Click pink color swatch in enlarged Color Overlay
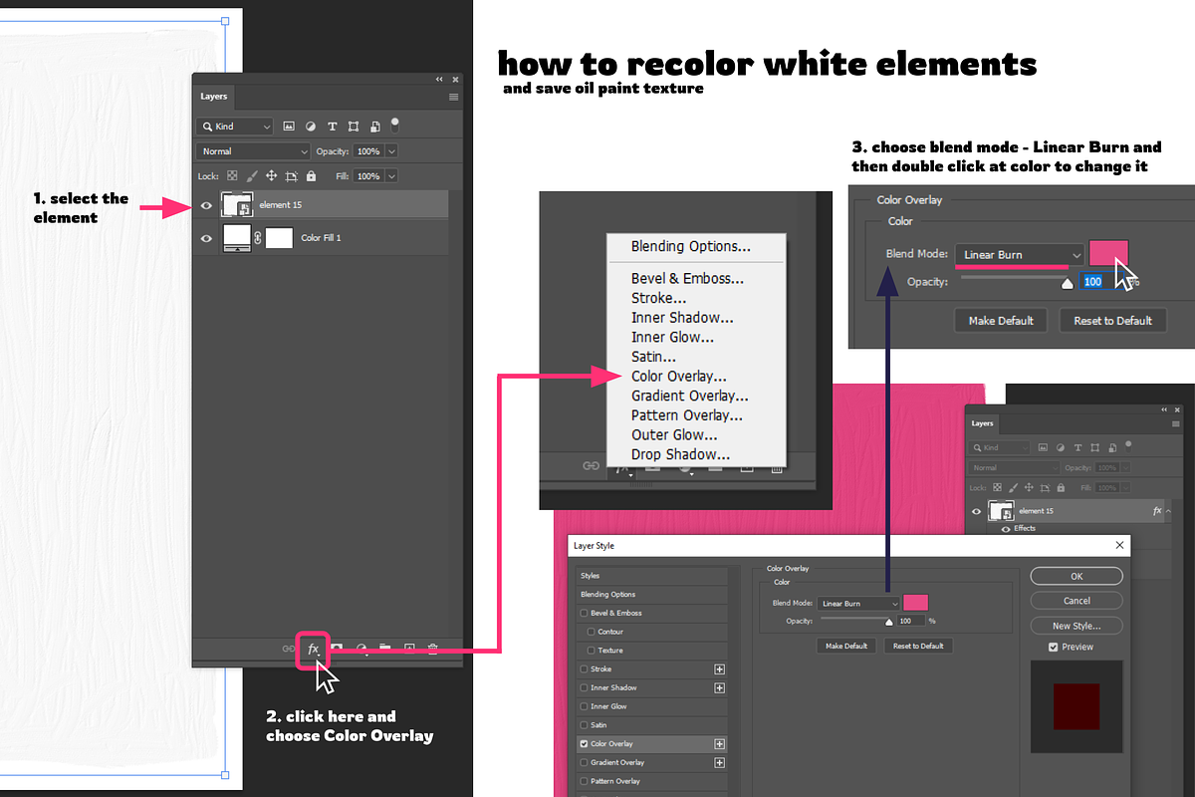Screen dimensions: 1195x797 point(1108,254)
